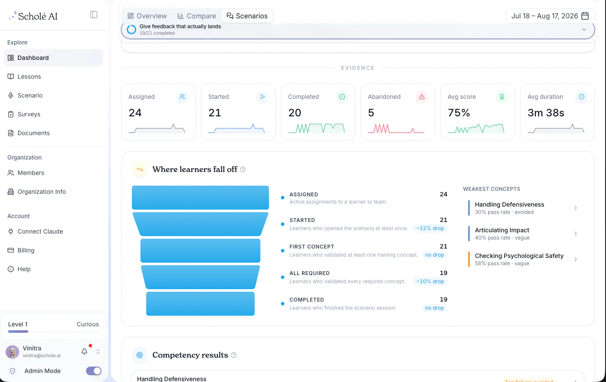Screen dimensions: 606x382
Task: Click the Assigned card users icon
Action: [182, 97]
